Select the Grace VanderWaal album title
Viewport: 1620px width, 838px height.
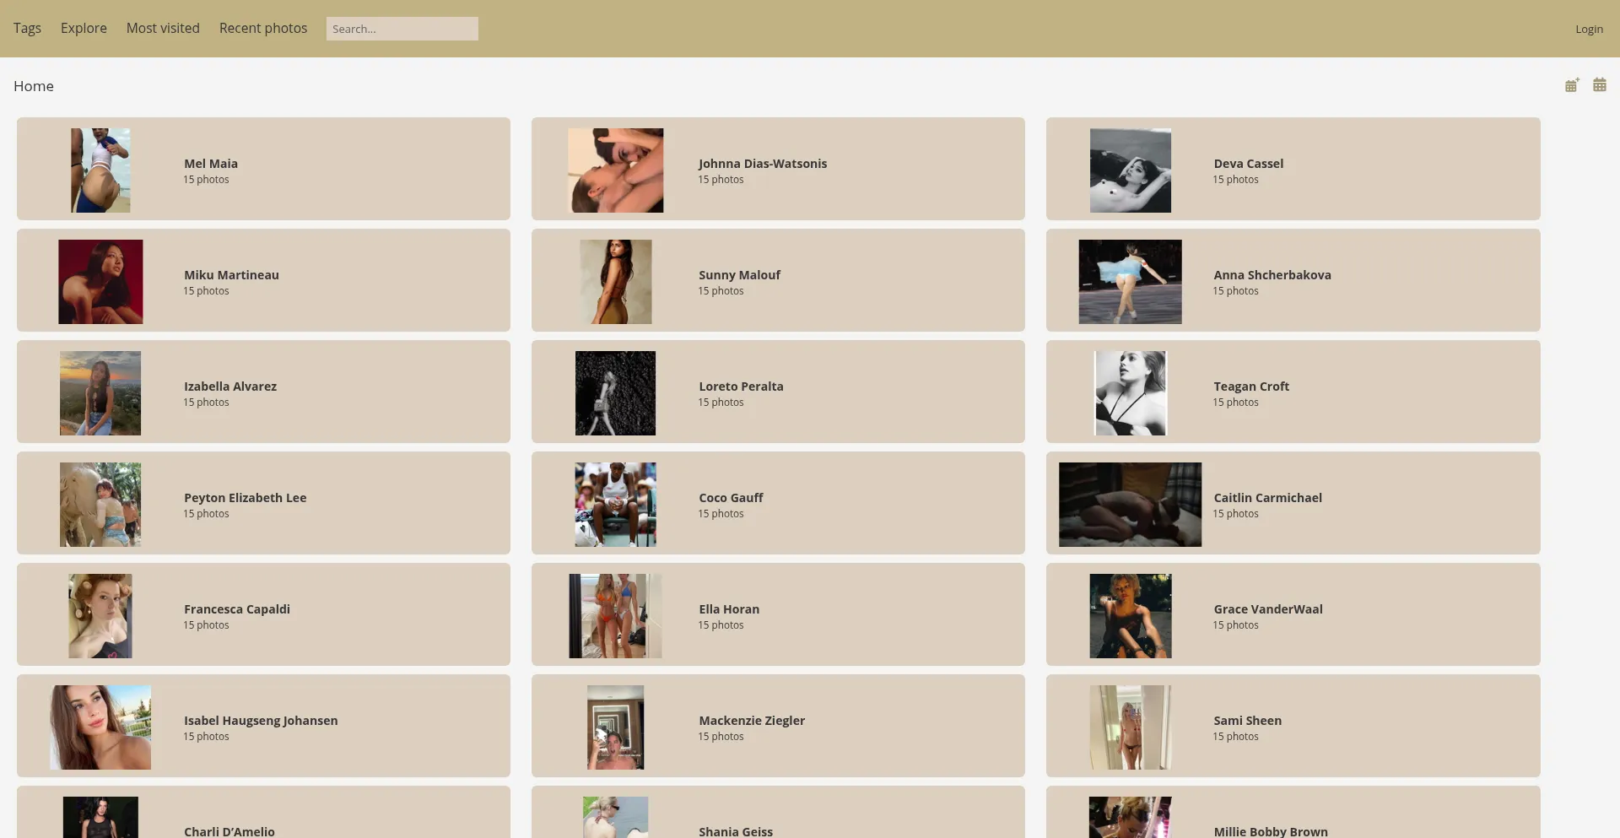point(1268,609)
